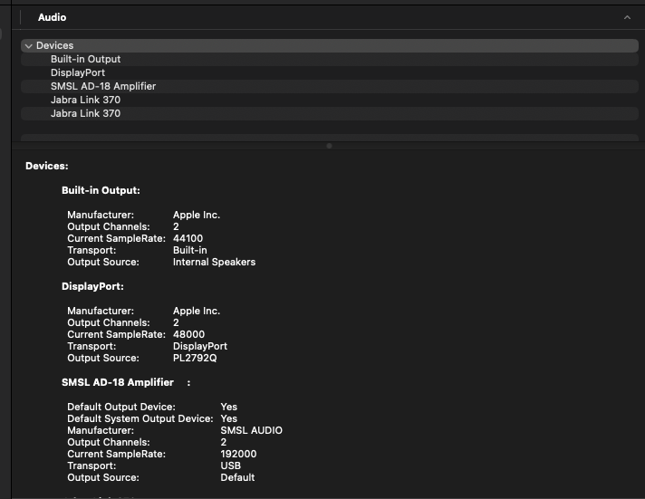
Task: Click the split pane divider handle dot
Action: coord(329,146)
